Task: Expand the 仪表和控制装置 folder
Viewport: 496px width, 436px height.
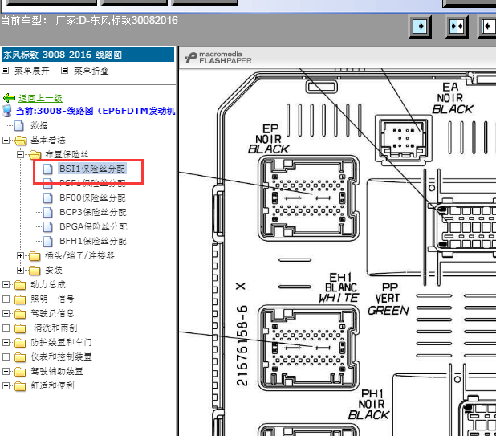Action: pyautogui.click(x=6, y=357)
